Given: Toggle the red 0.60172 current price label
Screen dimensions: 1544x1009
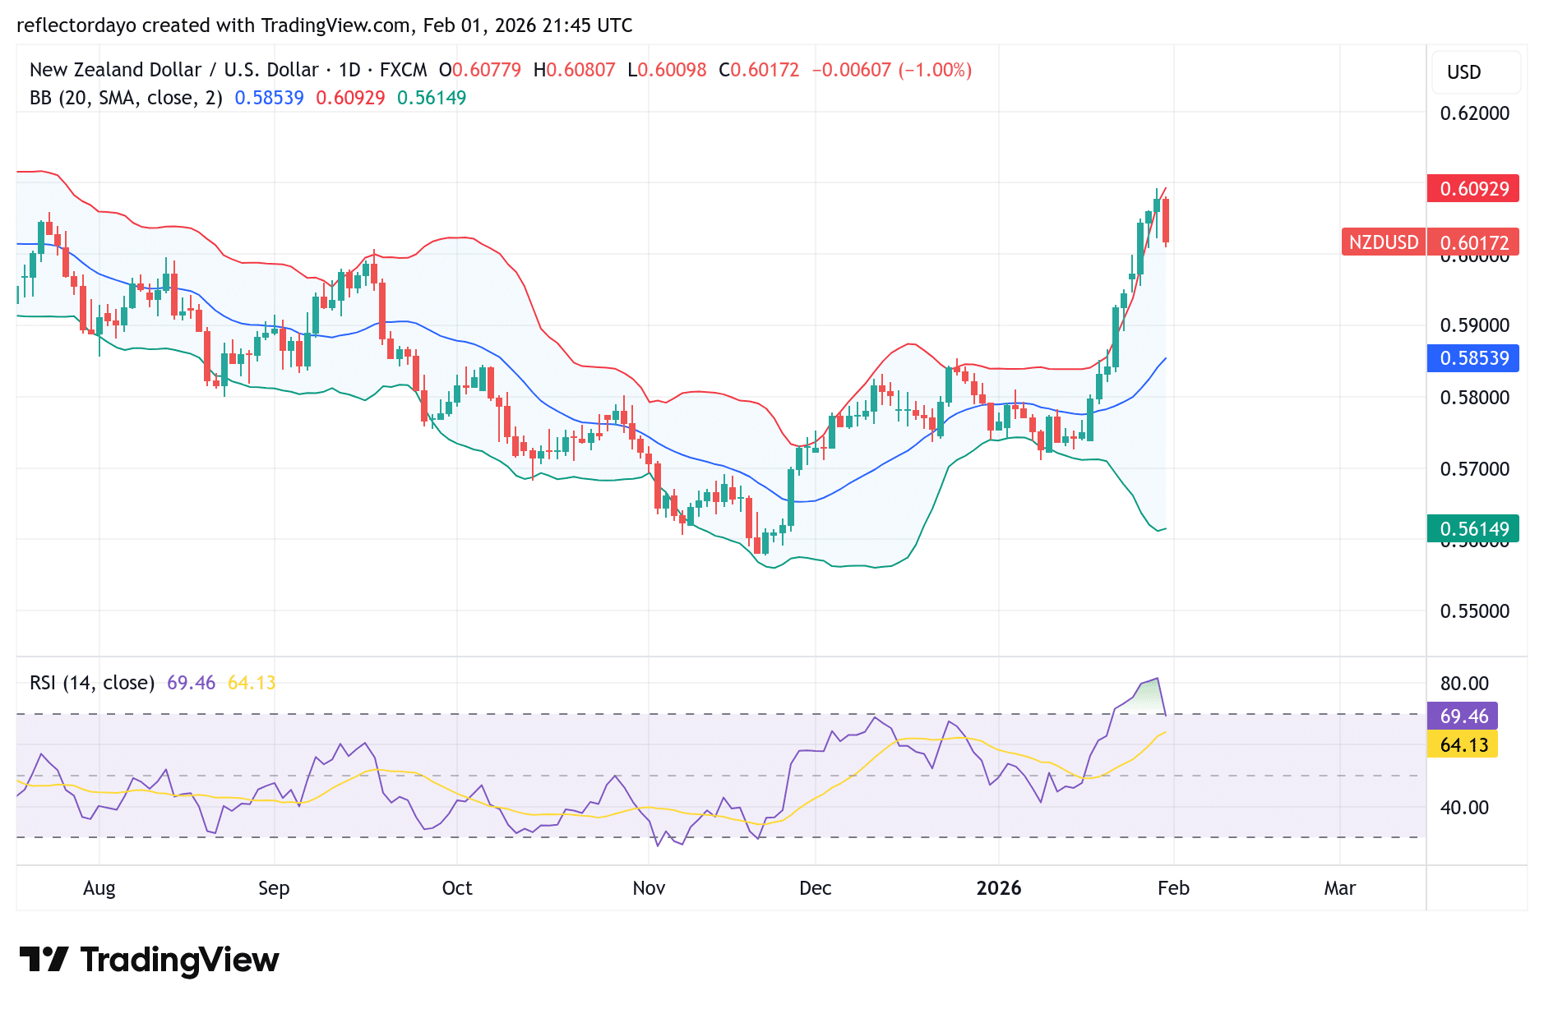Looking at the screenshot, I should click(1474, 242).
